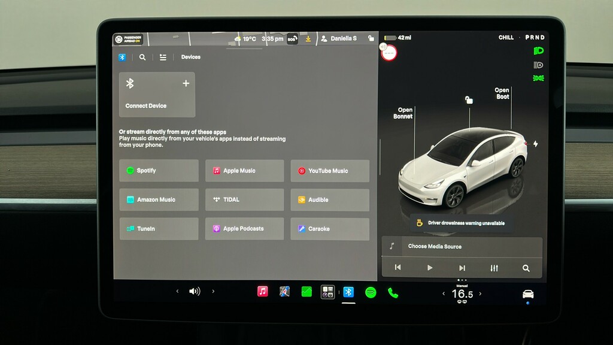Open the audio equalizer settings icon
This screenshot has width=613, height=345.
pyautogui.click(x=494, y=268)
